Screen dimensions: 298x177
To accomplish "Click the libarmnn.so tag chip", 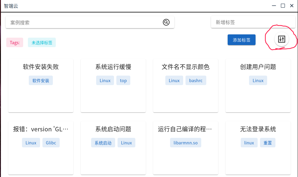I will pos(186,143).
